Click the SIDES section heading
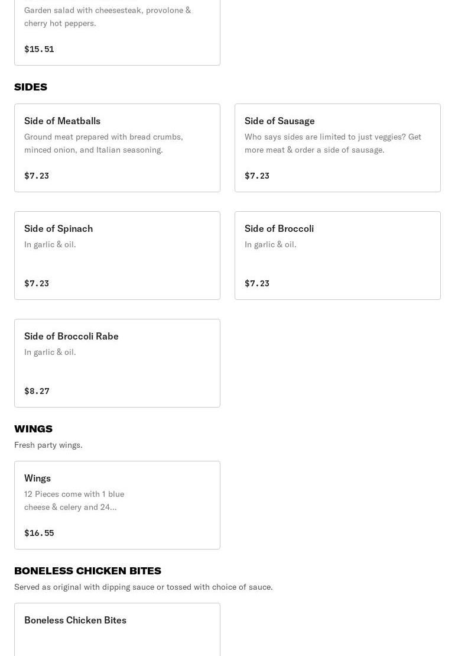Screen dimensions: 455x656 pyautogui.click(x=31, y=87)
